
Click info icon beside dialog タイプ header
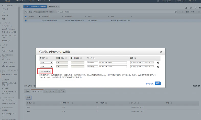(47, 58)
